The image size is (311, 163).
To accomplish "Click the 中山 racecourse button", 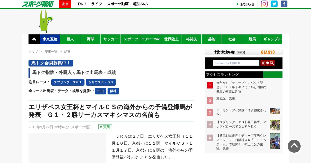I will (101, 91).
